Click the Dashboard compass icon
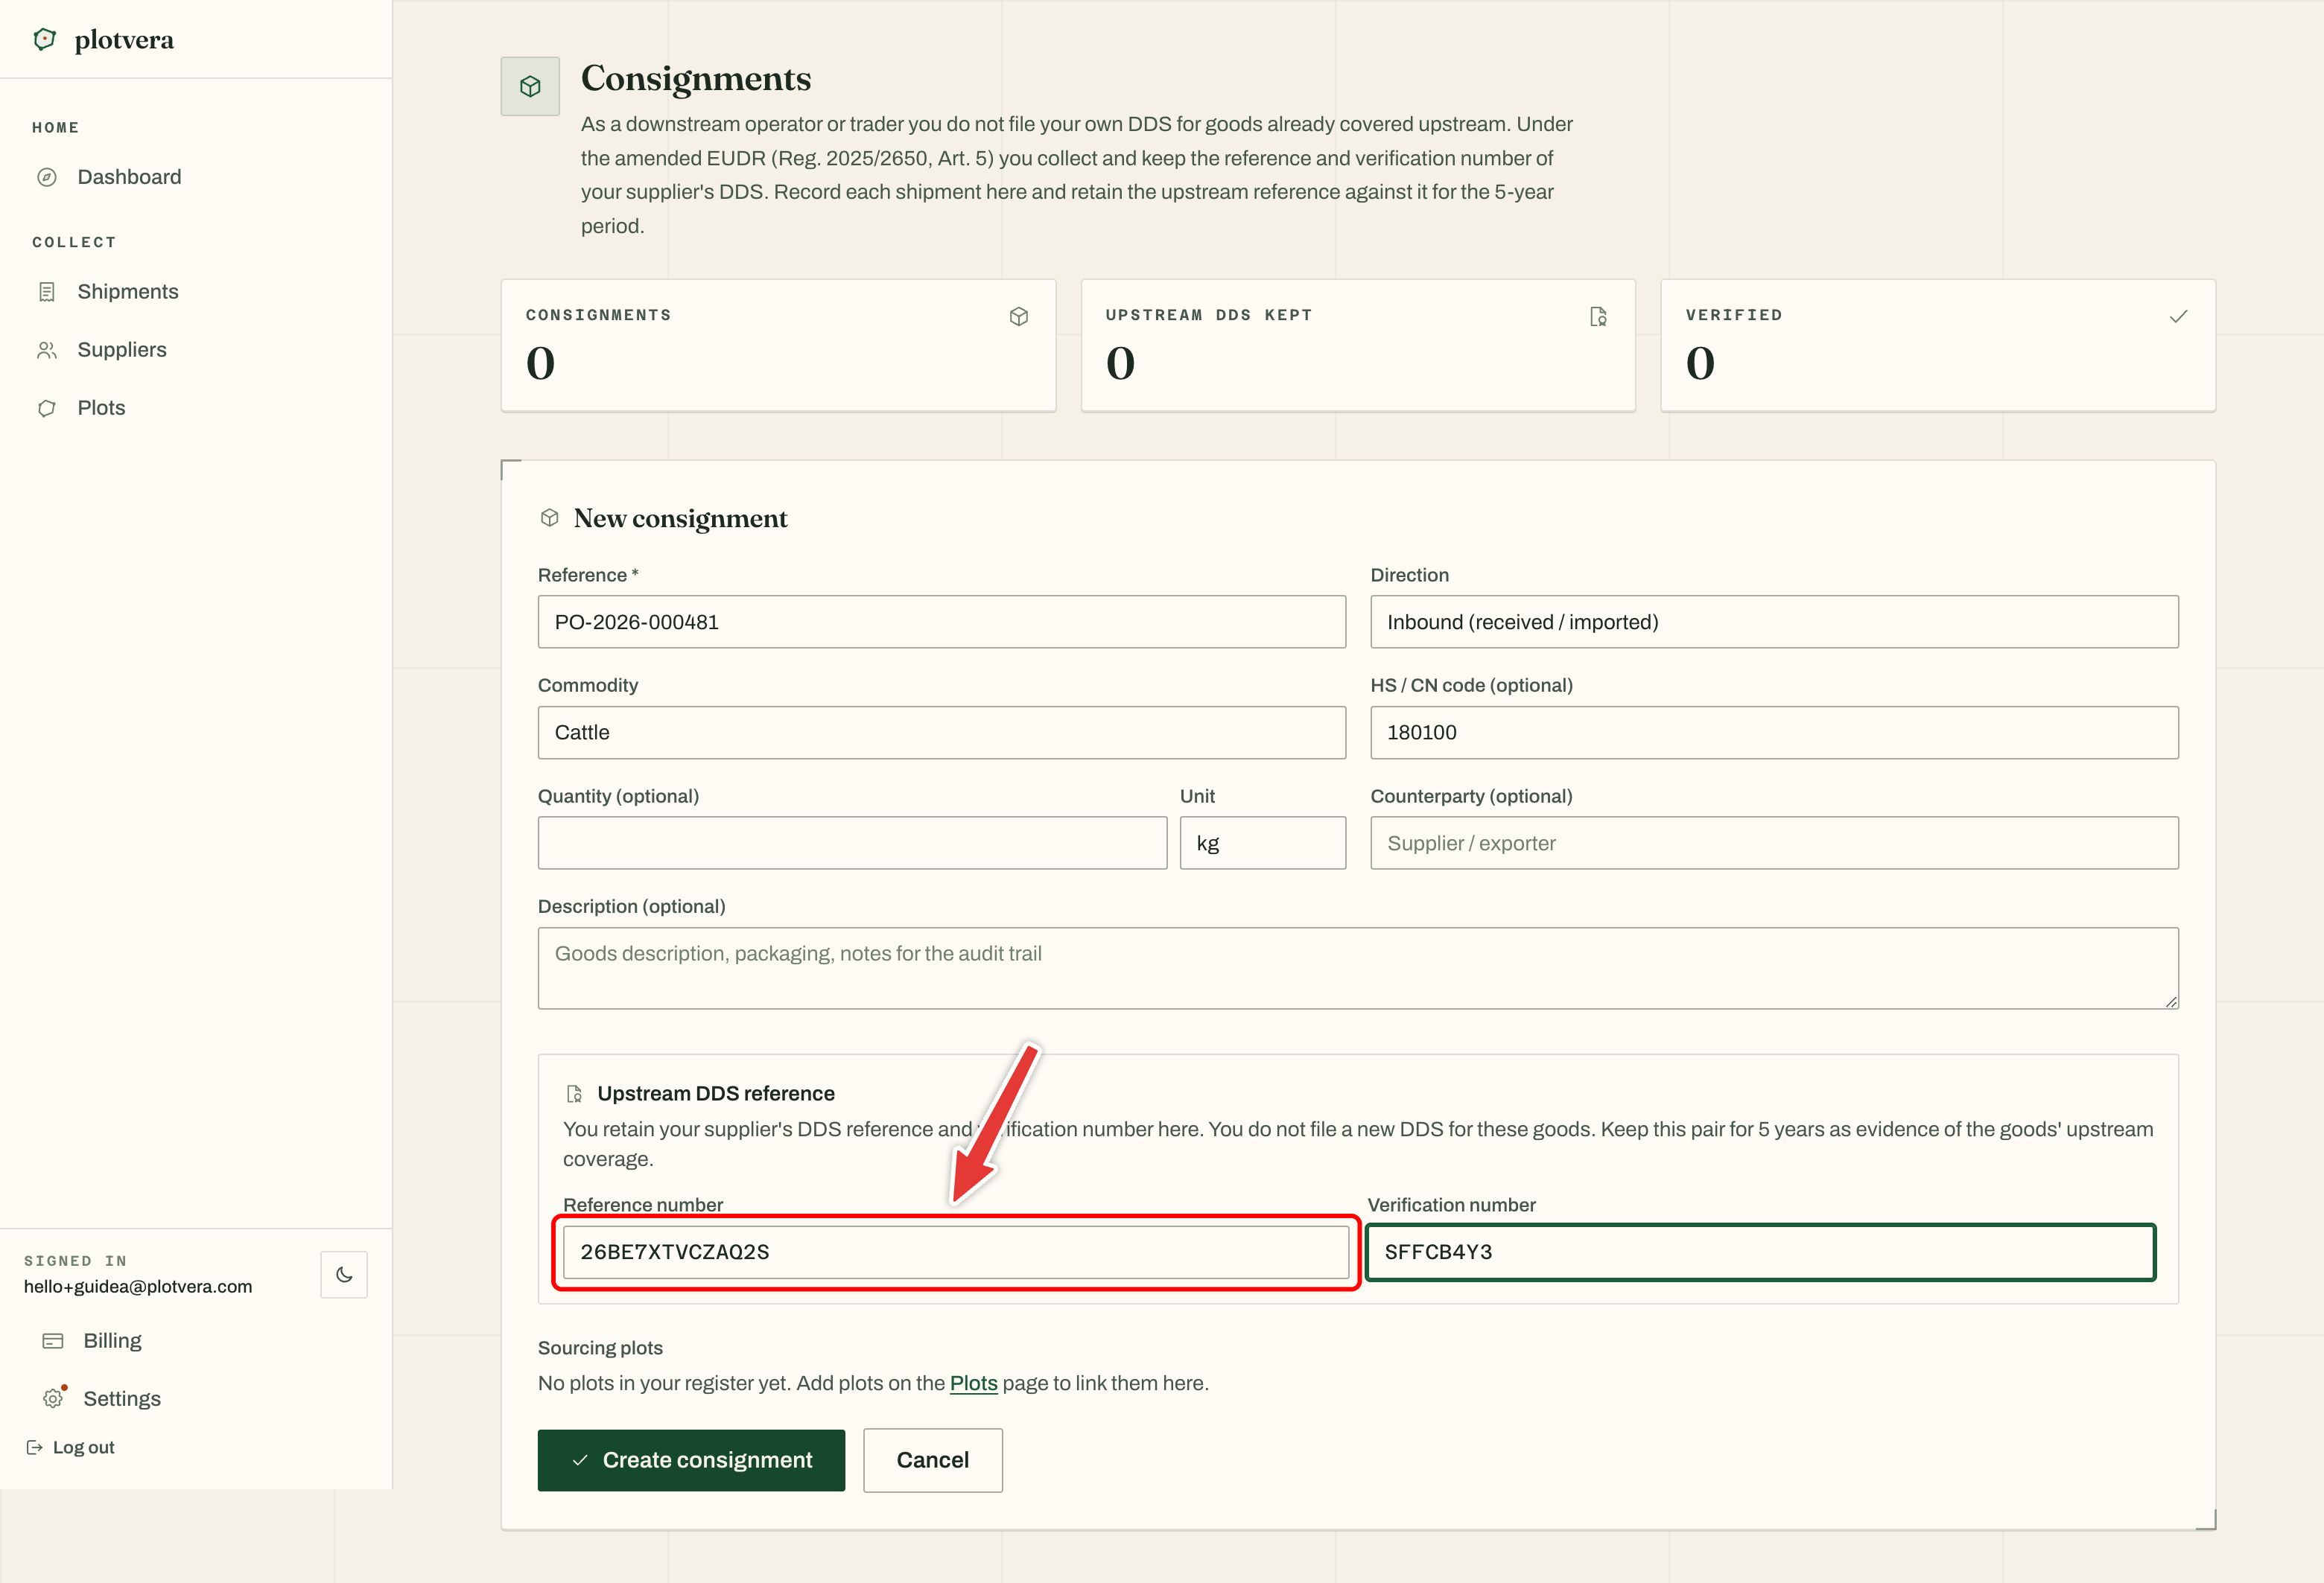This screenshot has width=2324, height=1583. [47, 177]
